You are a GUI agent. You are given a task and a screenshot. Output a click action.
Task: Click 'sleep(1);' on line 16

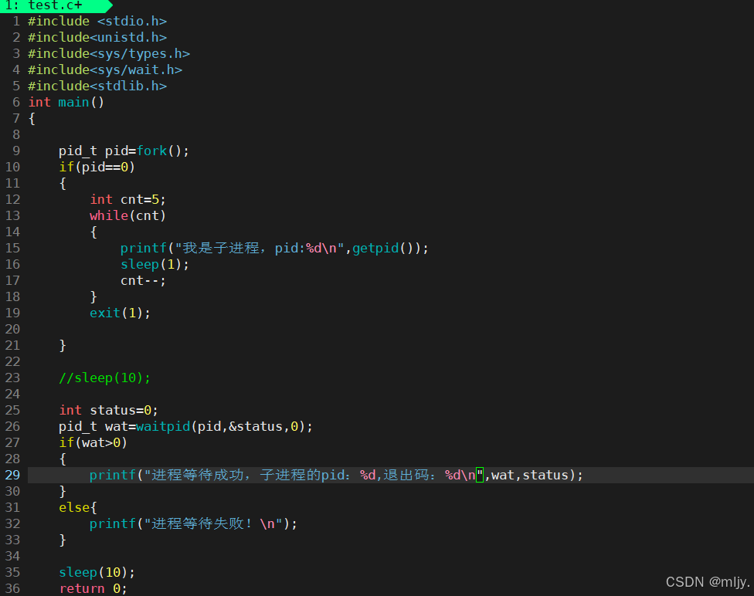[x=155, y=264]
